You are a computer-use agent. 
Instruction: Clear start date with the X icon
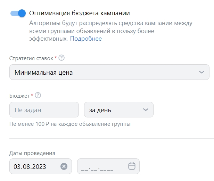pos(64,166)
